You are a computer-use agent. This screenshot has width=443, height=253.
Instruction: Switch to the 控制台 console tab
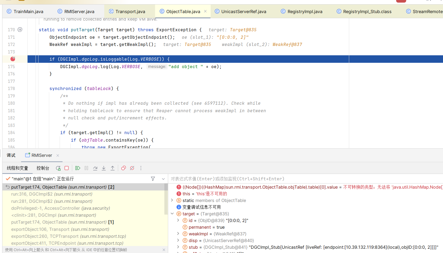pyautogui.click(x=43, y=168)
